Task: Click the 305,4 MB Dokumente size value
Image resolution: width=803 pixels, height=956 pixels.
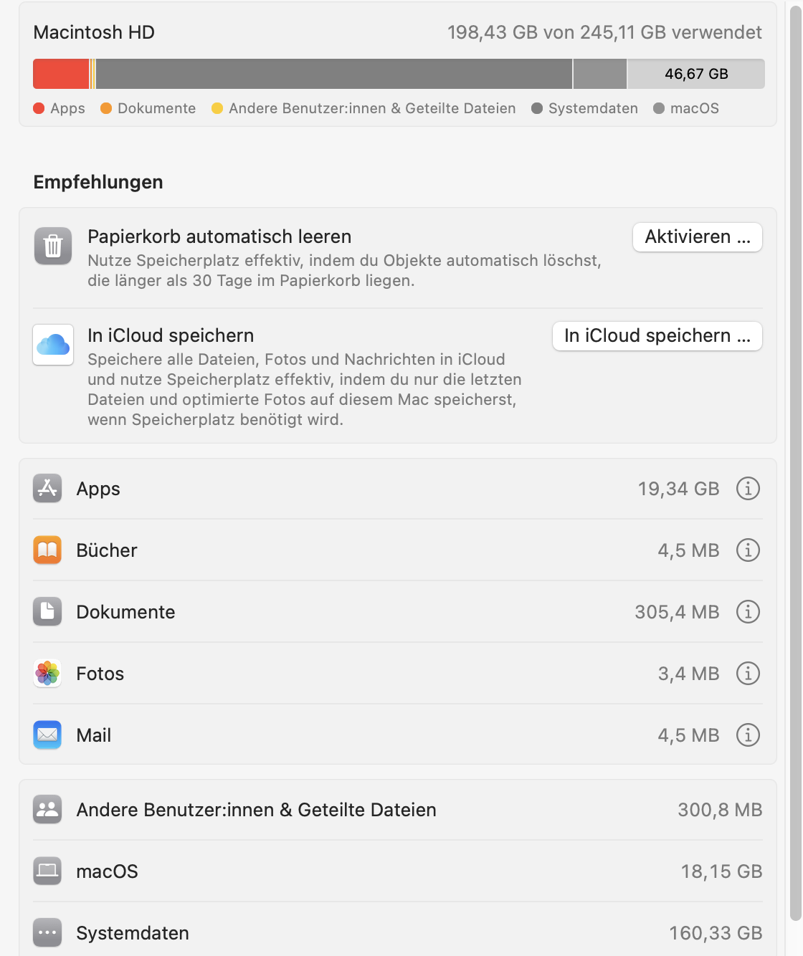Action: coord(678,612)
